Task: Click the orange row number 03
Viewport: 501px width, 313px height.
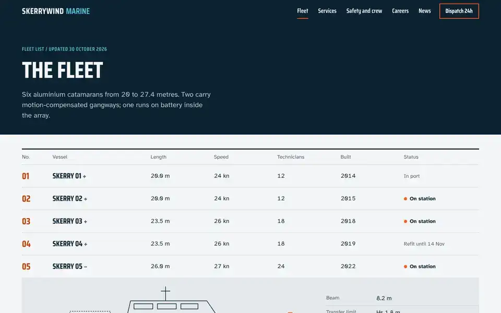Action: (x=26, y=221)
